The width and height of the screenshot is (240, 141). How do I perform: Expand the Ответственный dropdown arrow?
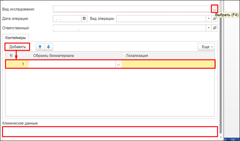pyautogui.click(x=209, y=28)
